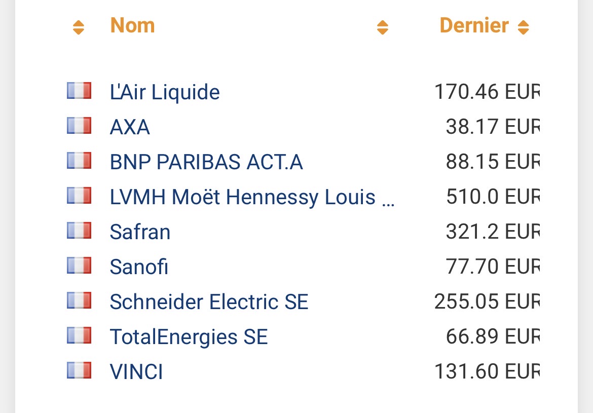Open the AXA stock link
Screen dimensions: 593x413
pos(130,127)
